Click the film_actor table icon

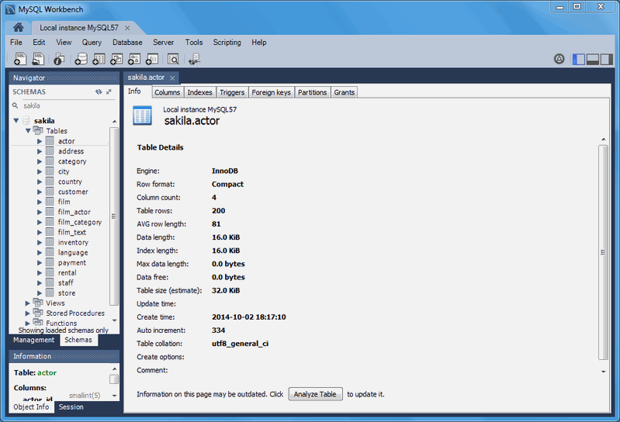click(x=50, y=212)
